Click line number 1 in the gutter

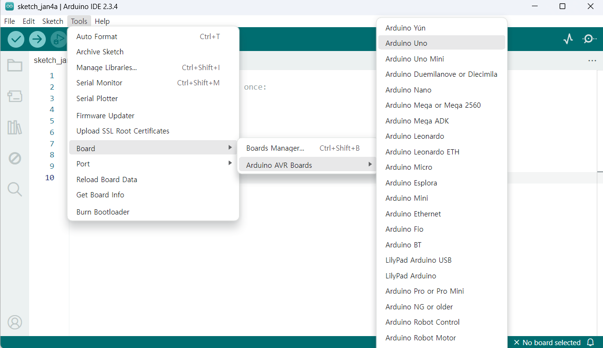pos(52,75)
